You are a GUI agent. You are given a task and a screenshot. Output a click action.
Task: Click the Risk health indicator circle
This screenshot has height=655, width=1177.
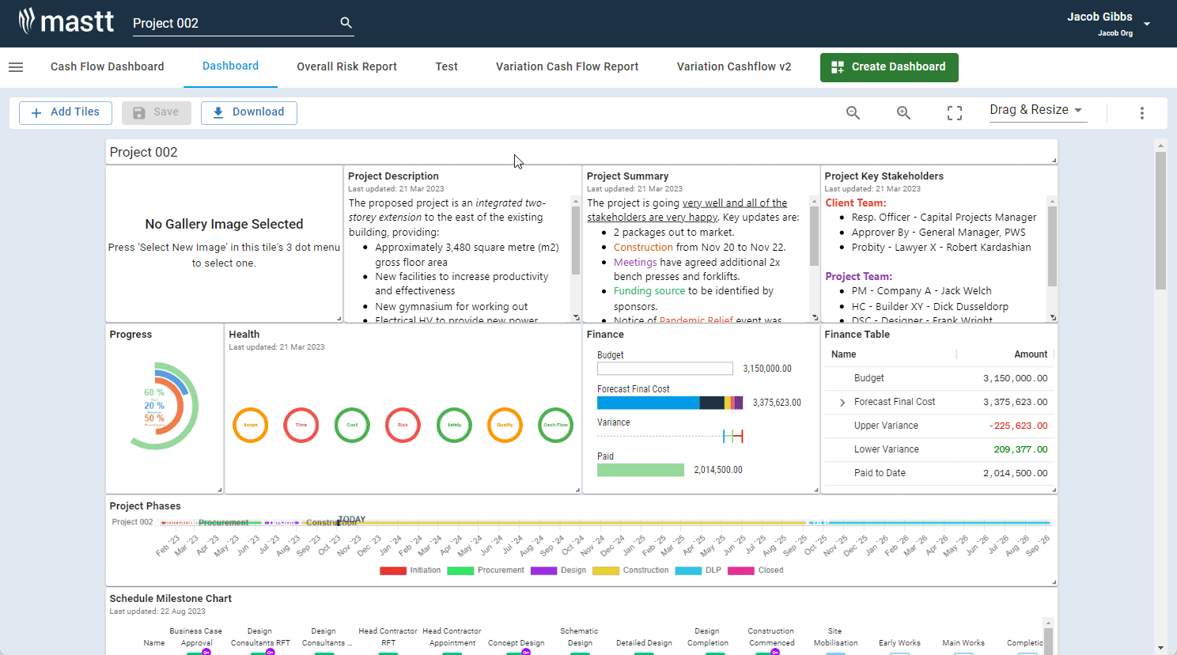click(x=403, y=425)
